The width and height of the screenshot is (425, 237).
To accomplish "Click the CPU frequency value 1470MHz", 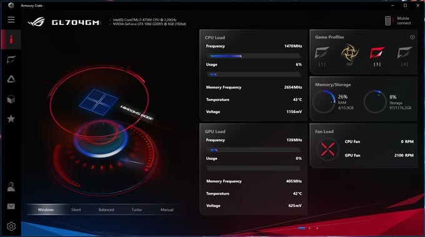I will [293, 46].
